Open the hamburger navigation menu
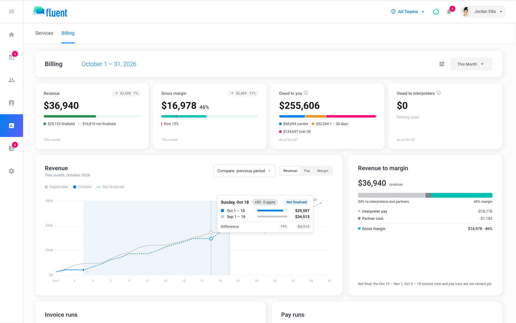The height and width of the screenshot is (323, 516). click(11, 11)
